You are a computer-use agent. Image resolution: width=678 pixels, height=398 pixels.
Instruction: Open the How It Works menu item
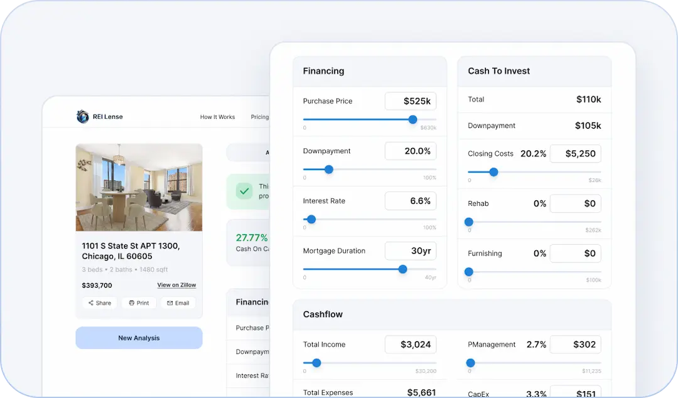(217, 117)
